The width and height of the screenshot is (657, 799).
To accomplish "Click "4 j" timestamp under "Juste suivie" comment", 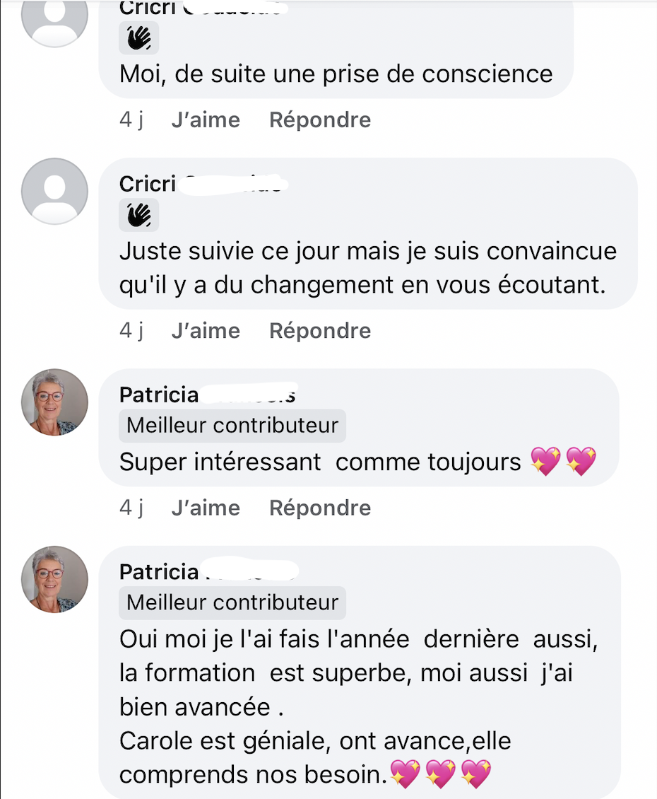I will pos(131,331).
